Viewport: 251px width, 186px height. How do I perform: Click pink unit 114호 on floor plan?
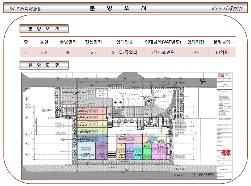(x=130, y=139)
